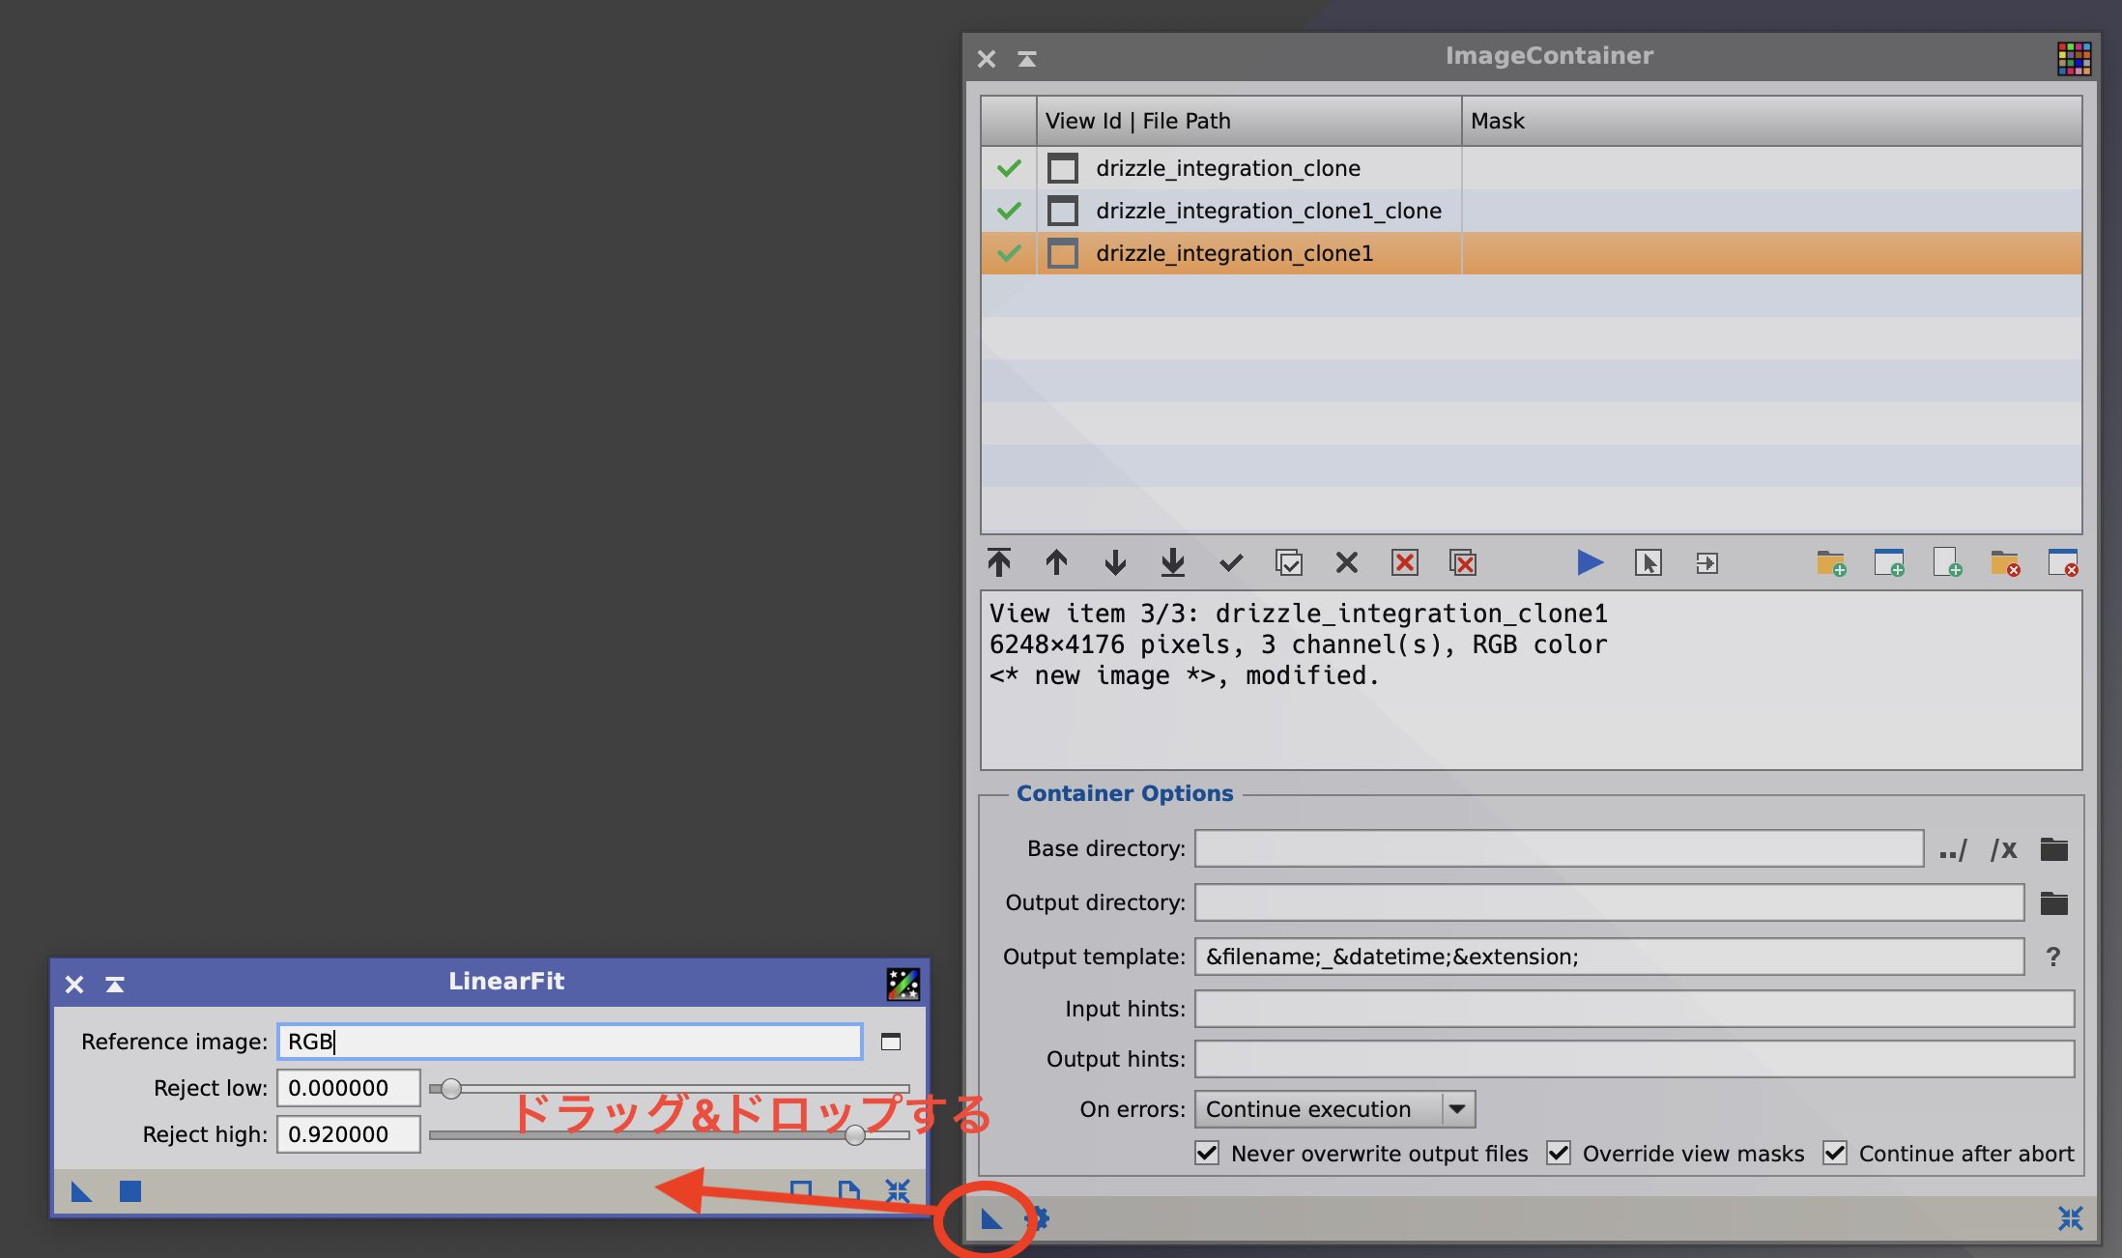Image resolution: width=2122 pixels, height=1258 pixels.
Task: Click the move item down arrow
Action: point(1115,562)
